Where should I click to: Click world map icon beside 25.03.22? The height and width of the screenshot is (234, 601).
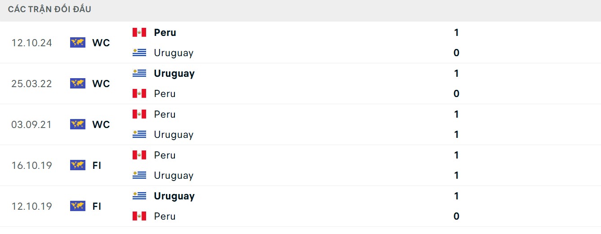coord(78,84)
